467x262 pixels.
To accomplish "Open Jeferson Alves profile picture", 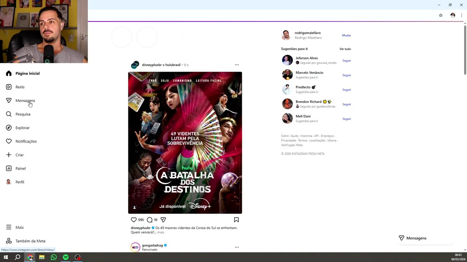I will point(287,60).
